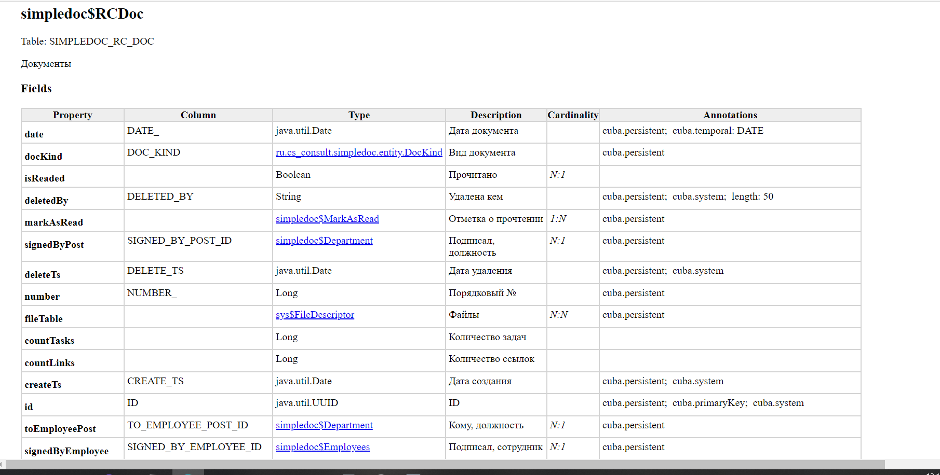Image resolution: width=940 pixels, height=475 pixels.
Task: Select the isReaded property cell
Action: pyautogui.click(x=45, y=178)
